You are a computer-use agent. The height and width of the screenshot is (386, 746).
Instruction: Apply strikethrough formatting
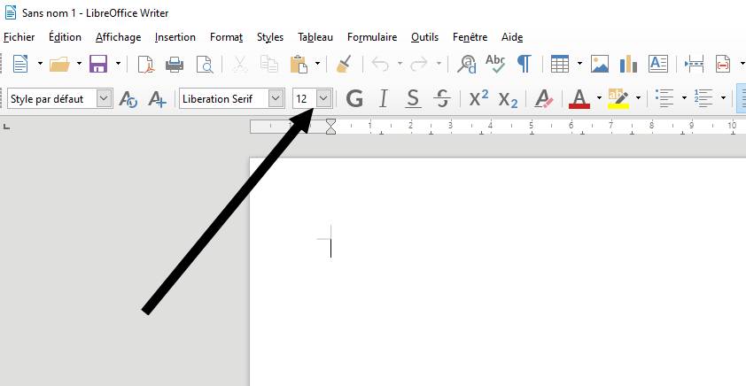(443, 98)
